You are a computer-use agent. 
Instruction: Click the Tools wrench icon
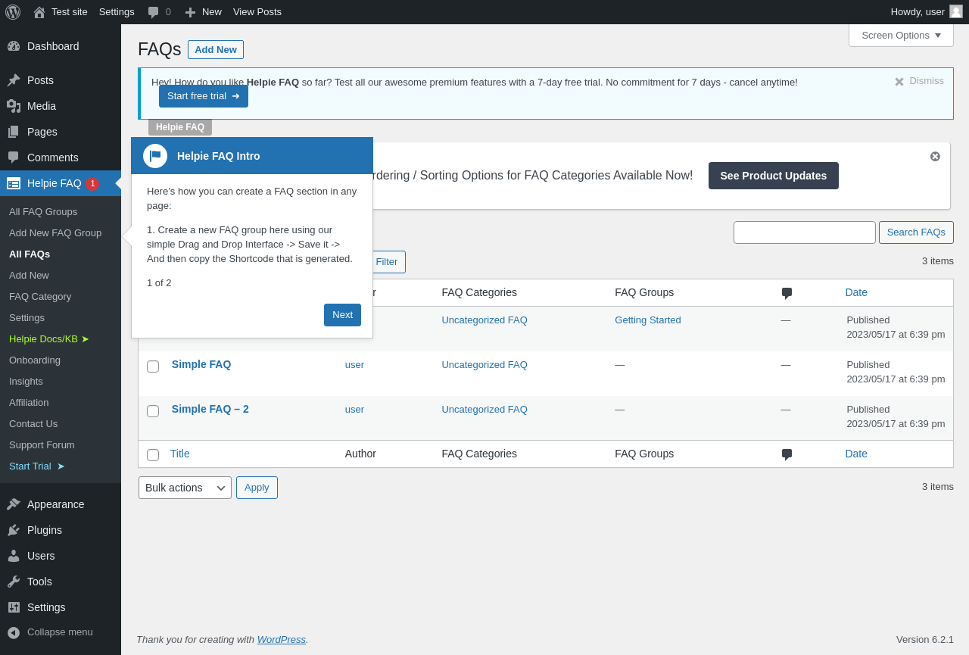pyautogui.click(x=14, y=582)
